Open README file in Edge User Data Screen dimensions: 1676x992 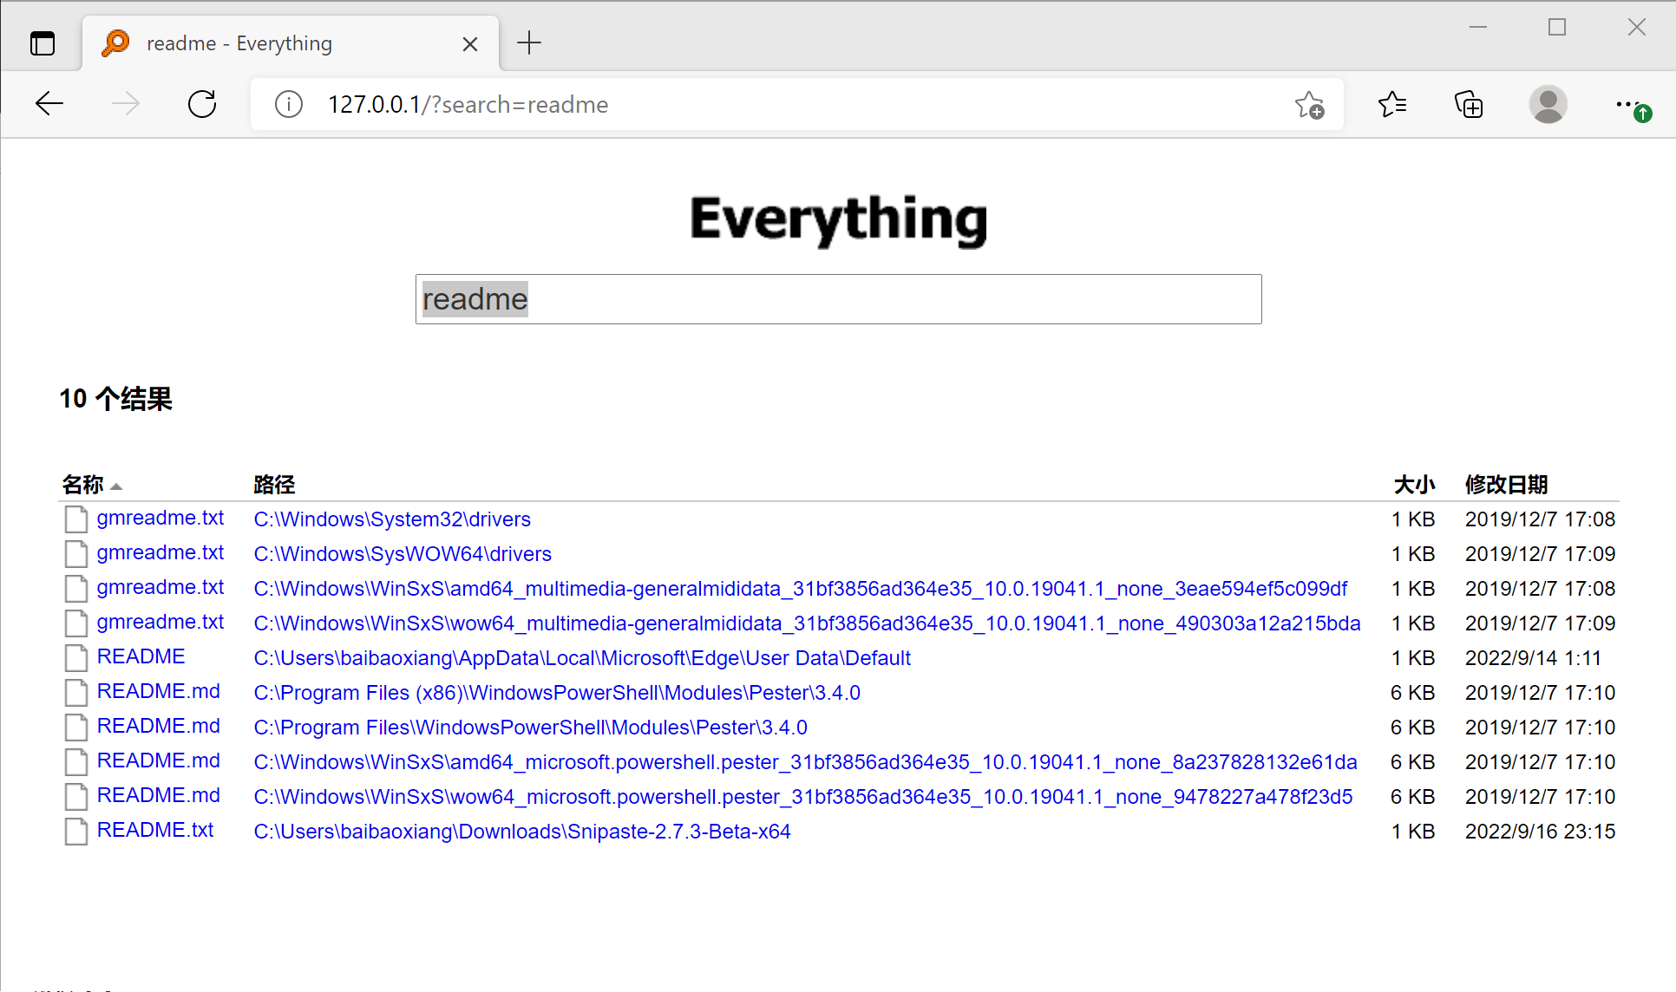[x=141, y=656]
